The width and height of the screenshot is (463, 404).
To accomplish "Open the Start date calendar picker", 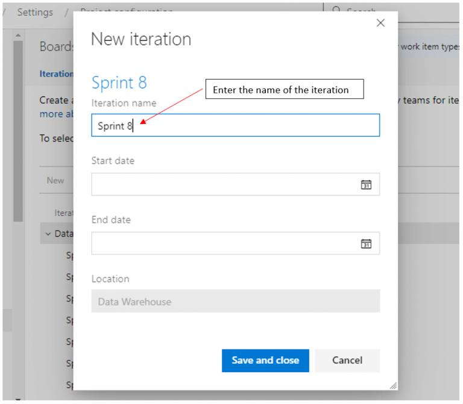I will 366,185.
